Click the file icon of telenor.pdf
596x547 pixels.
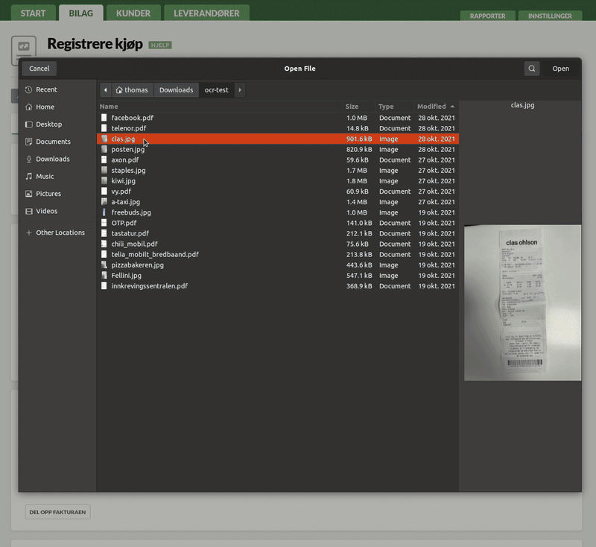104,128
